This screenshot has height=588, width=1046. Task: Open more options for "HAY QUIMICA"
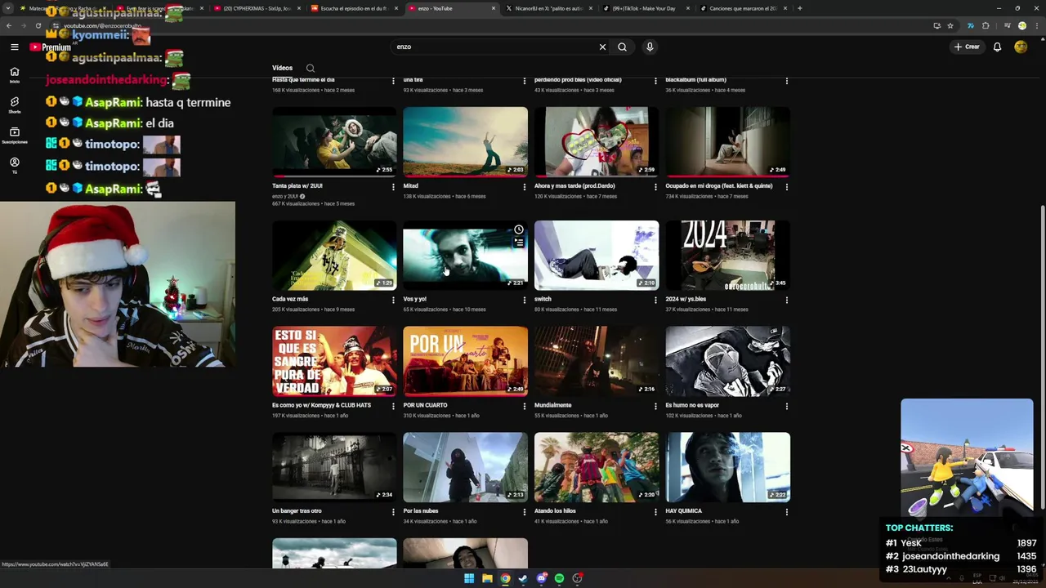click(x=787, y=511)
